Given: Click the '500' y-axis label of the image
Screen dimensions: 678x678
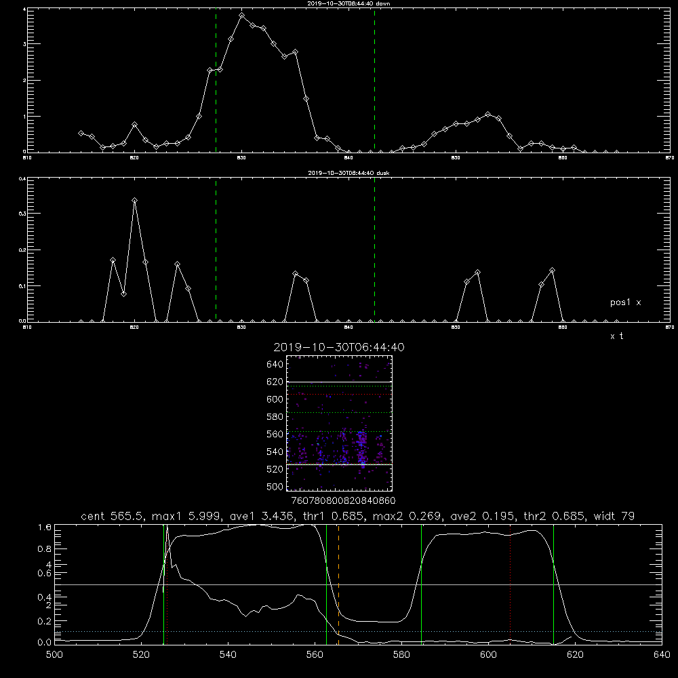Looking at the screenshot, I should pyautogui.click(x=275, y=486).
